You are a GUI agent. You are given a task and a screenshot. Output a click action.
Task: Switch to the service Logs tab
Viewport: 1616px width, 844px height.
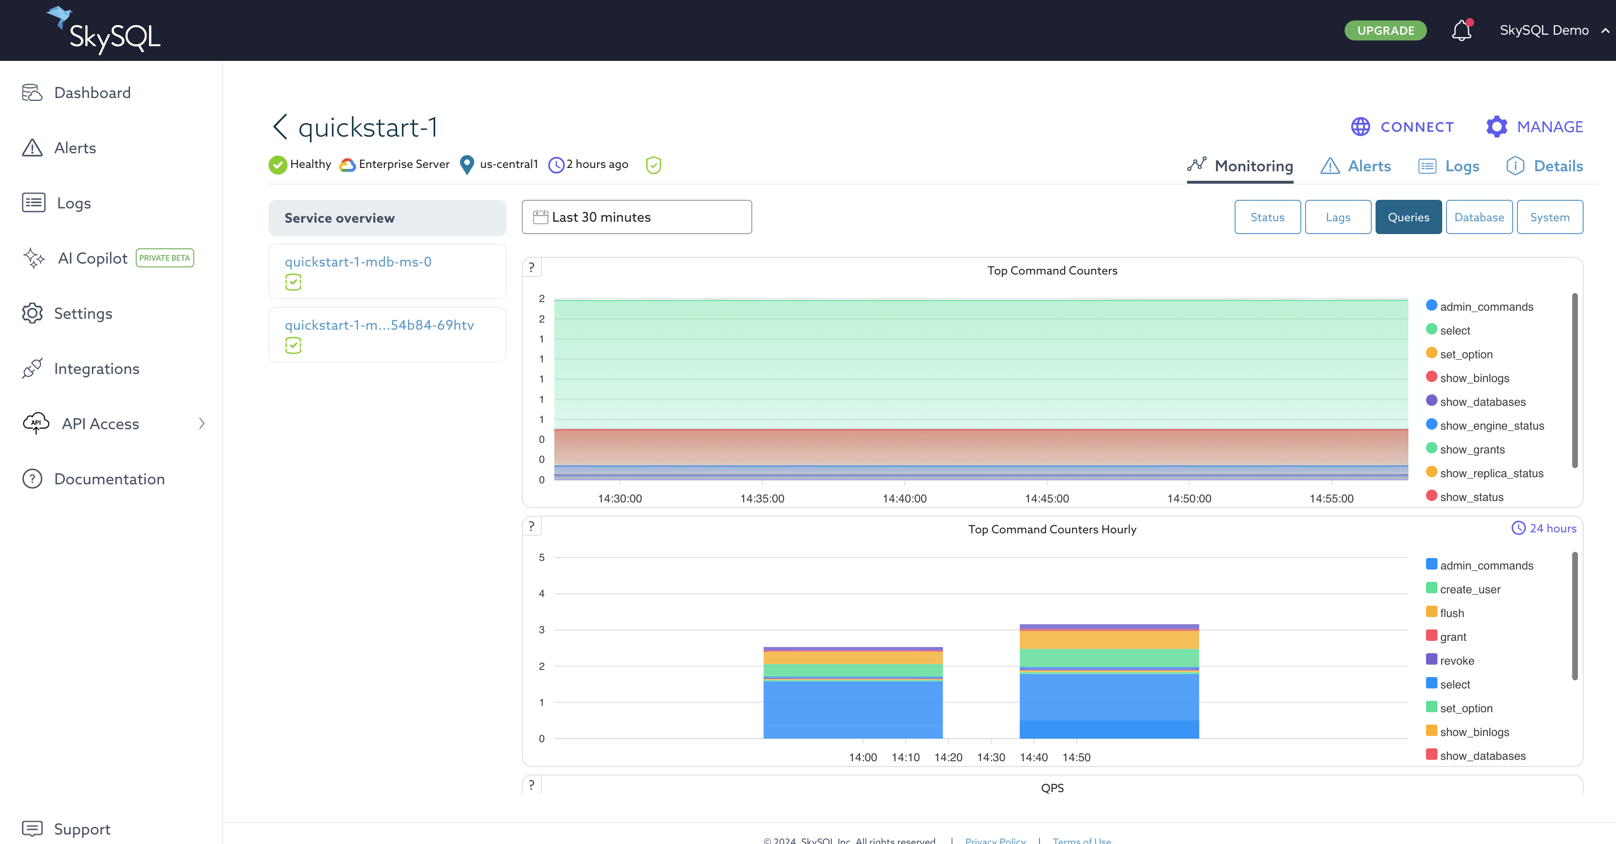(x=1448, y=166)
